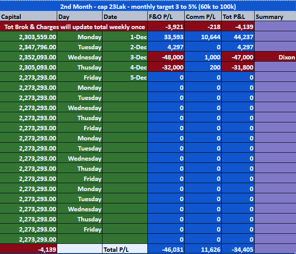Click the 2-Dec date cell
Viewport: 296px width, 254px height.
click(125, 47)
